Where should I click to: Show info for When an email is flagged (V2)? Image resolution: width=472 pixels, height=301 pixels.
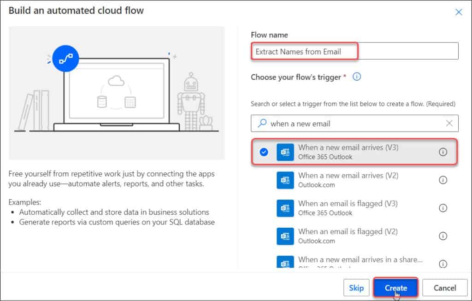click(x=443, y=236)
